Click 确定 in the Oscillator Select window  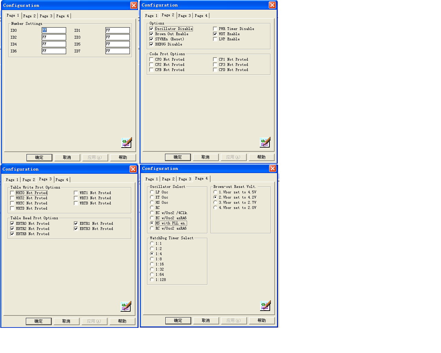[178, 321]
